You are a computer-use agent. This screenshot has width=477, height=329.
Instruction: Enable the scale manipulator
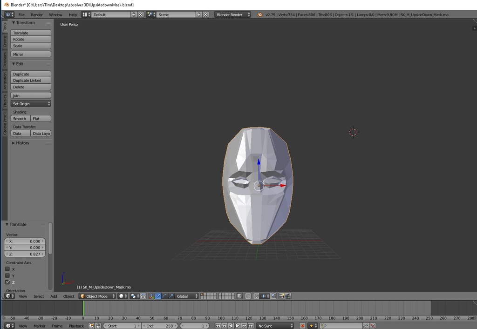[171, 296]
